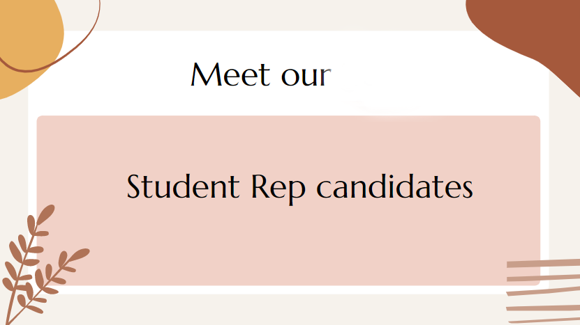This screenshot has height=325, width=580.
Task: Click the capital "M" in Meet
Action: point(204,74)
